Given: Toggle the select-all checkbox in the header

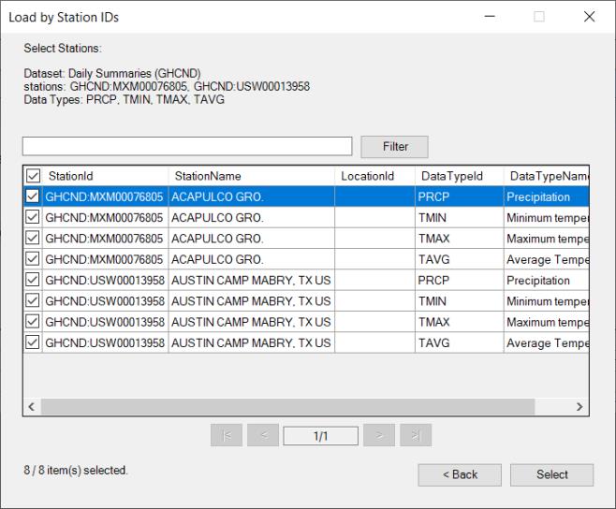Looking at the screenshot, I should [x=34, y=176].
